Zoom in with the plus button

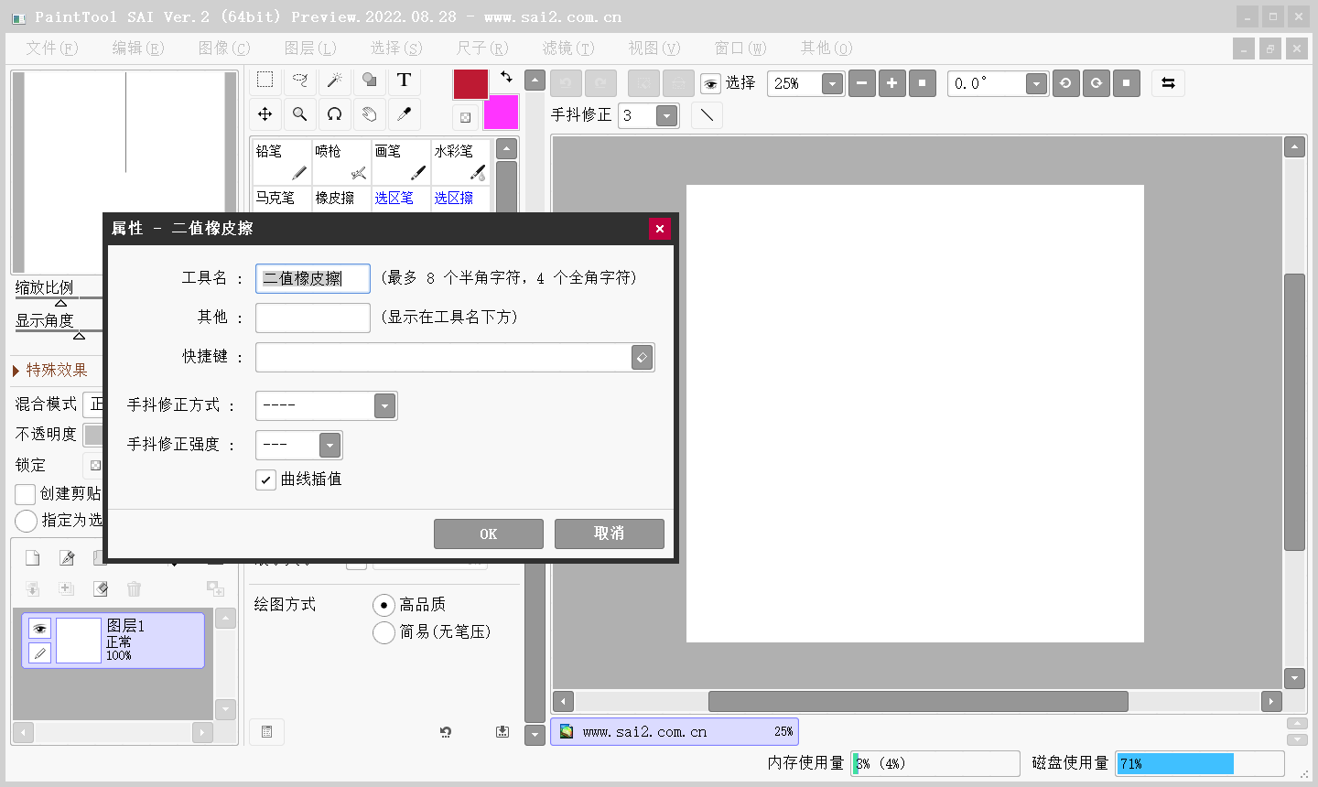[892, 83]
